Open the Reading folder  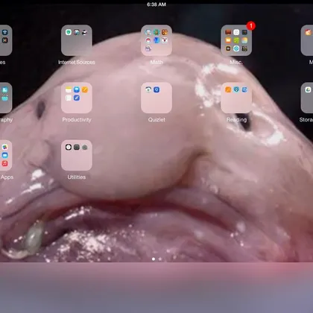coord(236,98)
